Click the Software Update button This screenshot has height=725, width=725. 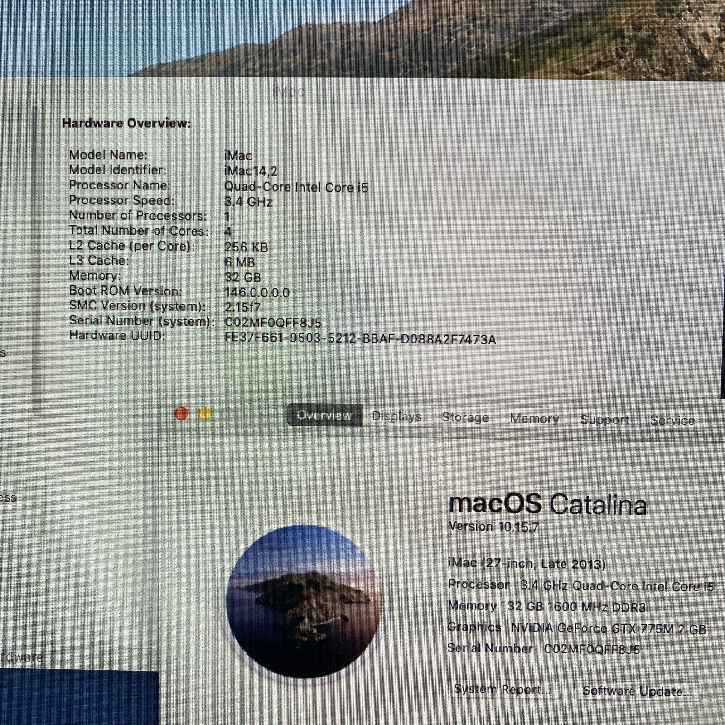tap(638, 691)
